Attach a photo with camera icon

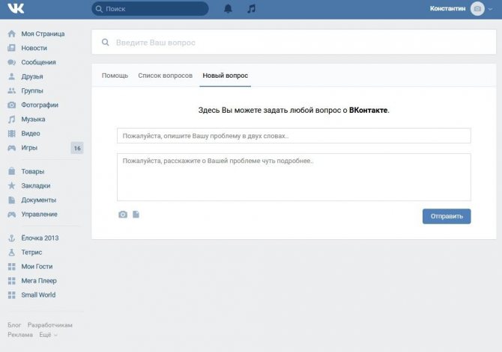click(123, 214)
